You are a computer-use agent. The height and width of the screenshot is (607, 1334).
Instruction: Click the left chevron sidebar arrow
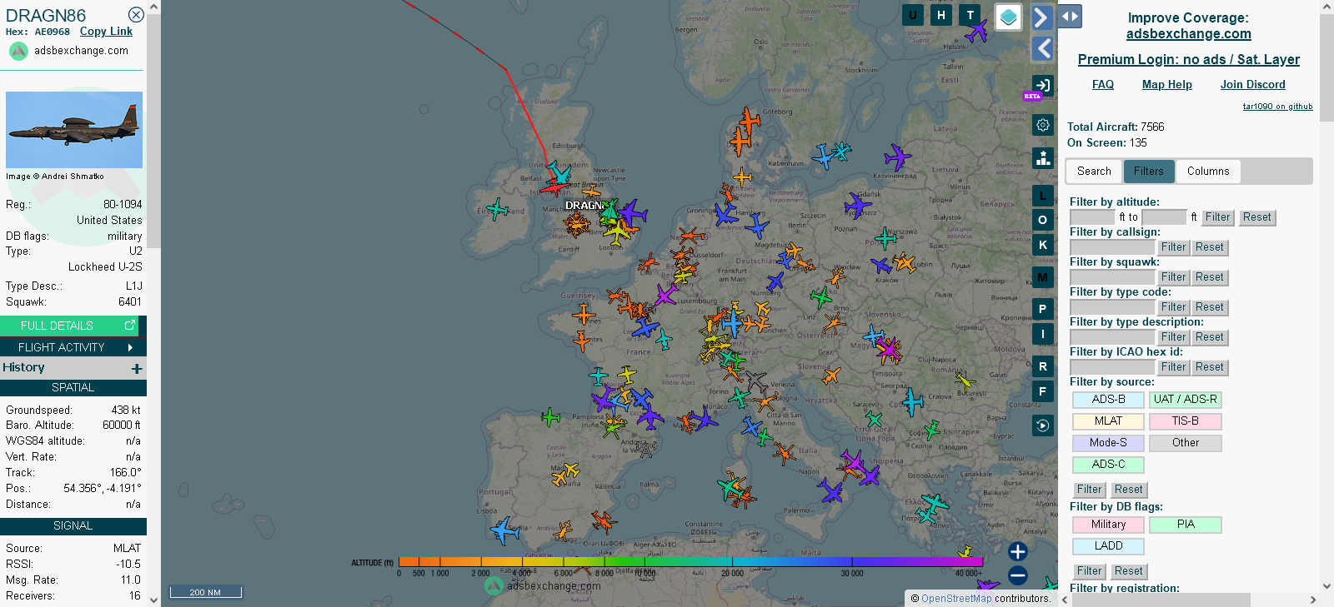[1043, 48]
